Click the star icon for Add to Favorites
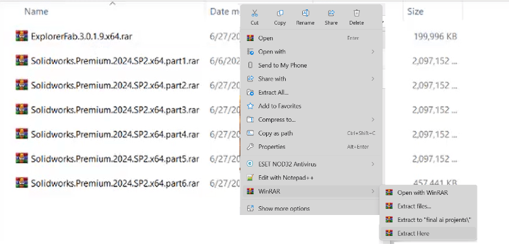The width and height of the screenshot is (509, 244). 250,106
